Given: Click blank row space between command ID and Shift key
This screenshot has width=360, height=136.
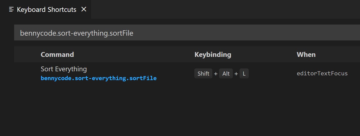Looking at the screenshot, I should pos(175,74).
